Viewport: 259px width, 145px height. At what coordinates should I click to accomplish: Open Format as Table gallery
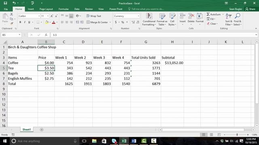coord(162,19)
